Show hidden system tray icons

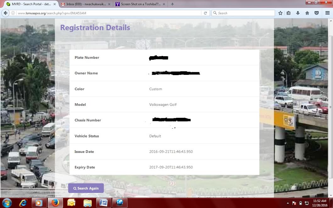point(288,203)
